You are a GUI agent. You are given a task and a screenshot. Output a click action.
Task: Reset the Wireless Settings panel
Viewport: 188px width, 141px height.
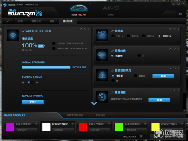tap(85, 29)
